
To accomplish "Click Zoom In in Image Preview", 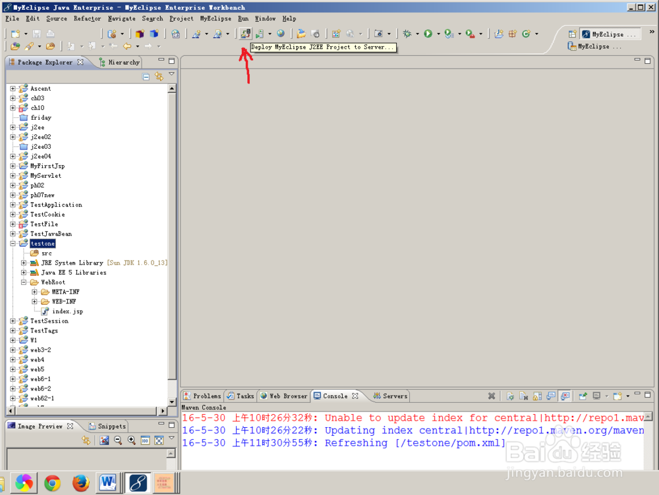I will 132,440.
